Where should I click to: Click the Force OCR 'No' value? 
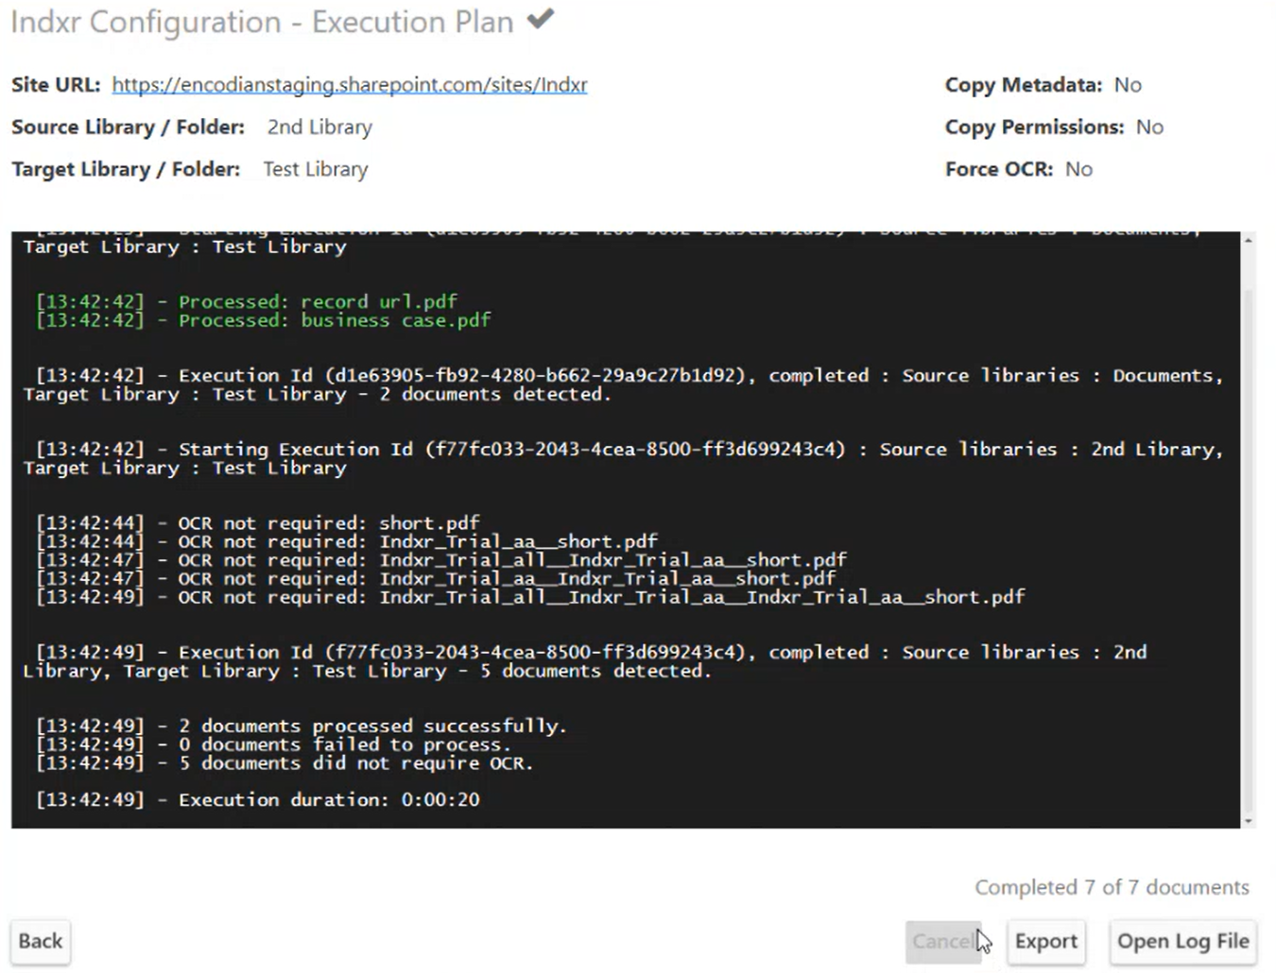tap(1078, 169)
